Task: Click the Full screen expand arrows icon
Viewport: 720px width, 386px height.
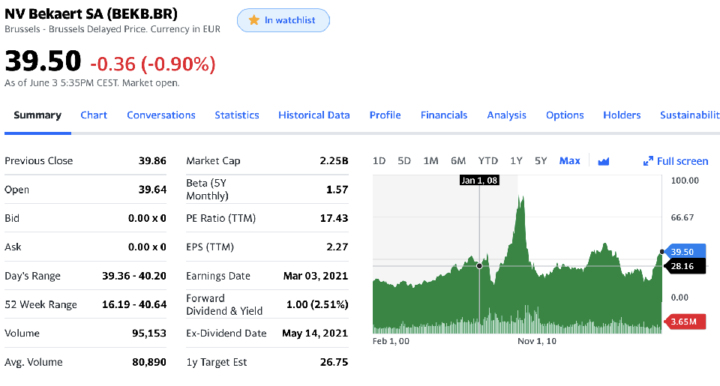Action: (x=648, y=161)
